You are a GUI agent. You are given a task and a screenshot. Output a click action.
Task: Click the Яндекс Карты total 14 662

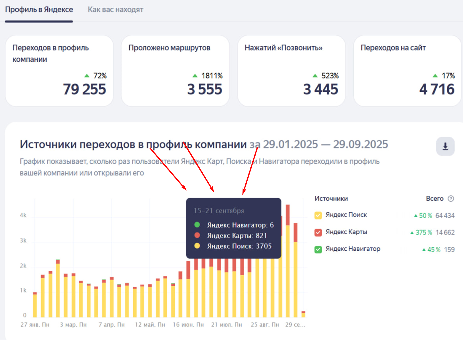click(x=445, y=233)
